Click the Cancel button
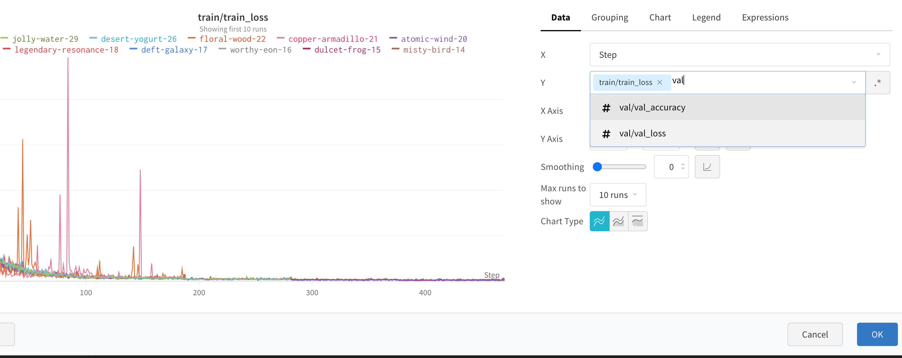The width and height of the screenshot is (902, 358). tap(815, 334)
